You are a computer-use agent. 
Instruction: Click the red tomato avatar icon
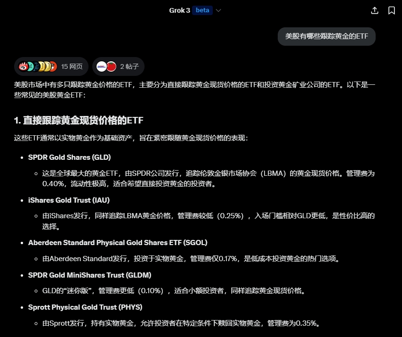pyautogui.click(x=111, y=66)
